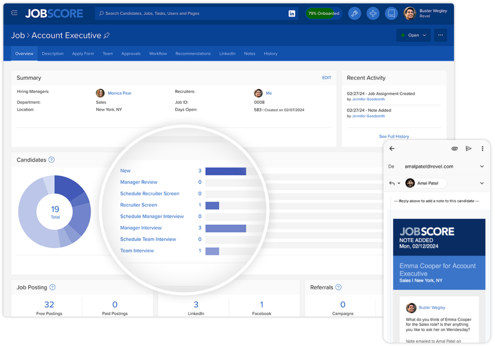495x346 pixels.
Task: Click the 79% Onboarded progress indicator
Action: (x=323, y=14)
